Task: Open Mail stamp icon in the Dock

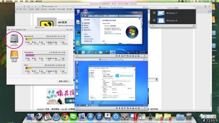Action: pyautogui.click(x=82, y=117)
